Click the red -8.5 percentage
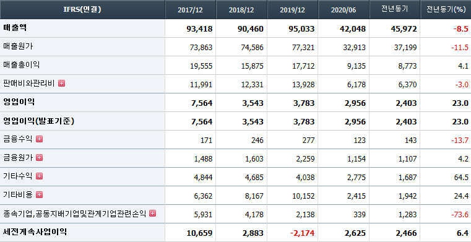This screenshot has width=471, height=242. pyautogui.click(x=460, y=29)
